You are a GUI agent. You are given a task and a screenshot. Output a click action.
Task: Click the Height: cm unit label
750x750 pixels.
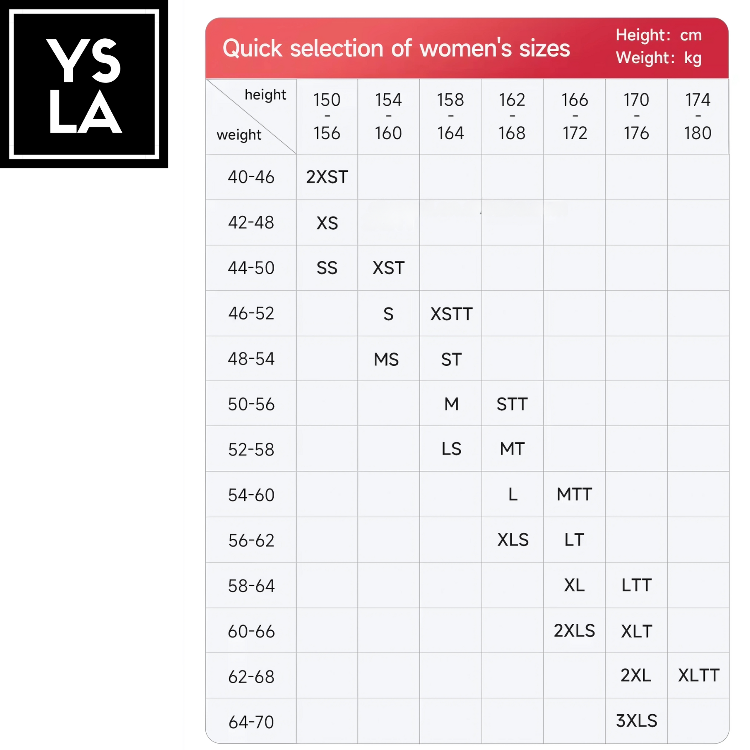click(659, 35)
